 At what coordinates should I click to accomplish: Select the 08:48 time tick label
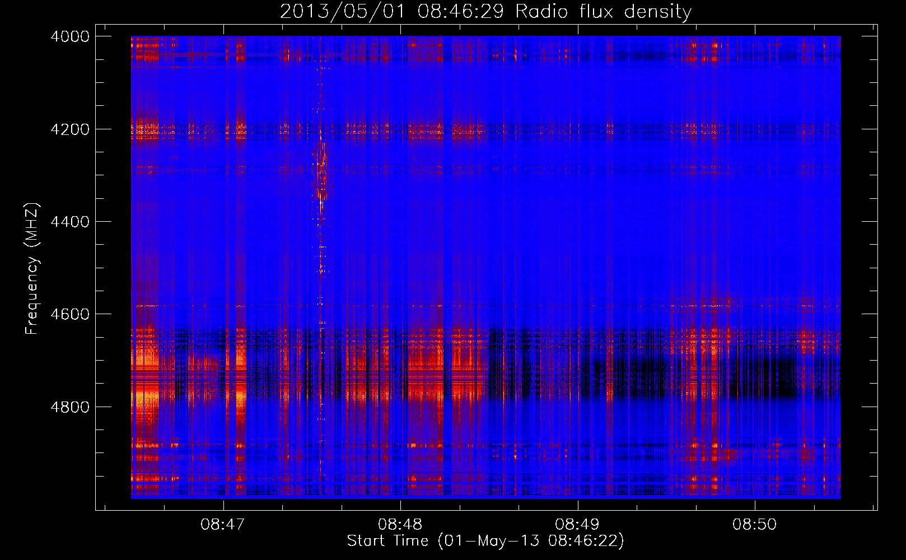click(x=400, y=525)
